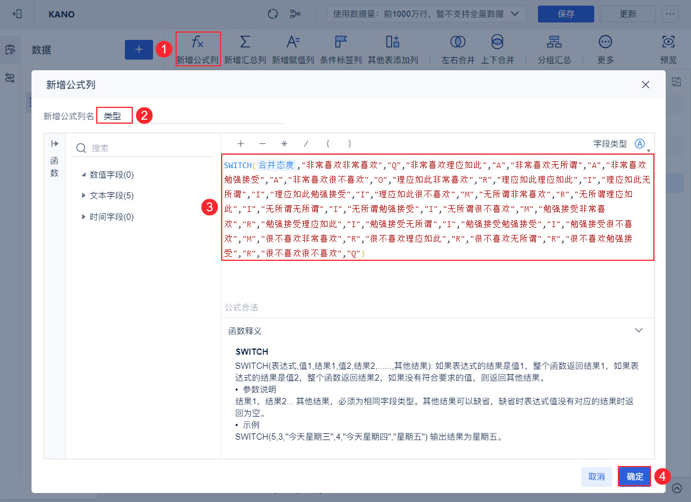
Task: Open the data lineage flow icon
Action: [x=295, y=14]
